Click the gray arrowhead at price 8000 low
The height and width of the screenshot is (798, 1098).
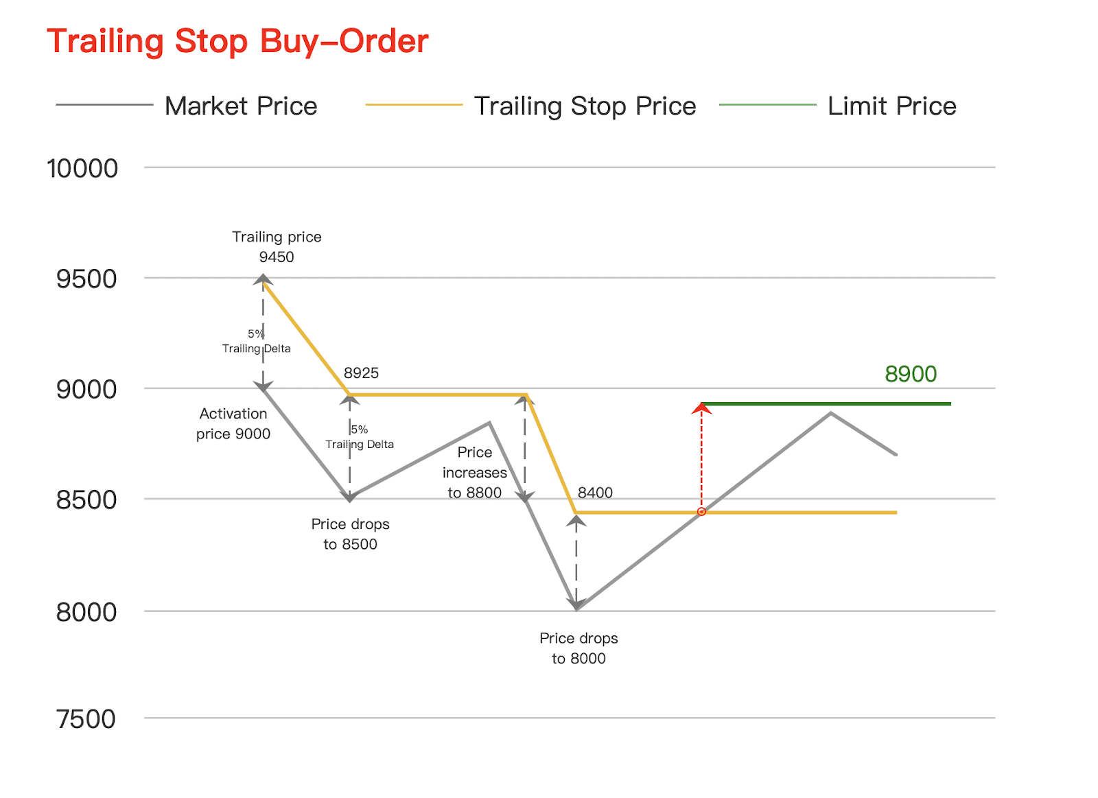click(x=576, y=604)
